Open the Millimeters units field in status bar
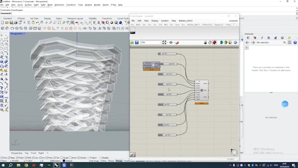Screen dimensions: 298x168 55,161
